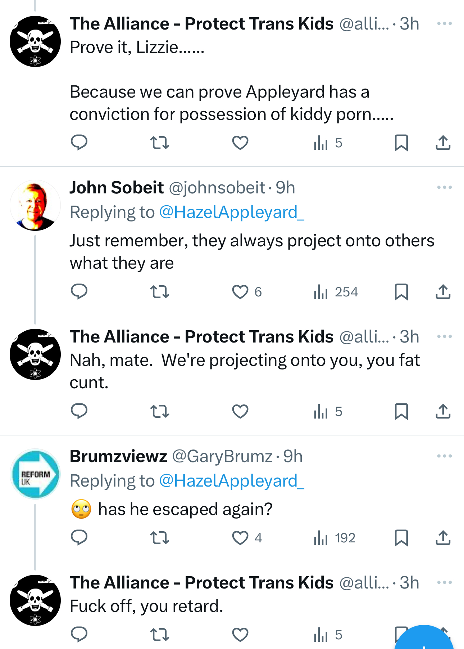Image resolution: width=464 pixels, height=649 pixels.
Task: Reply to the "Prove it, Lizzie" tweet
Action: [x=79, y=143]
